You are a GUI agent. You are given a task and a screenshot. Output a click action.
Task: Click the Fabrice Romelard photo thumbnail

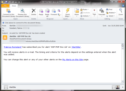tap(118, 87)
